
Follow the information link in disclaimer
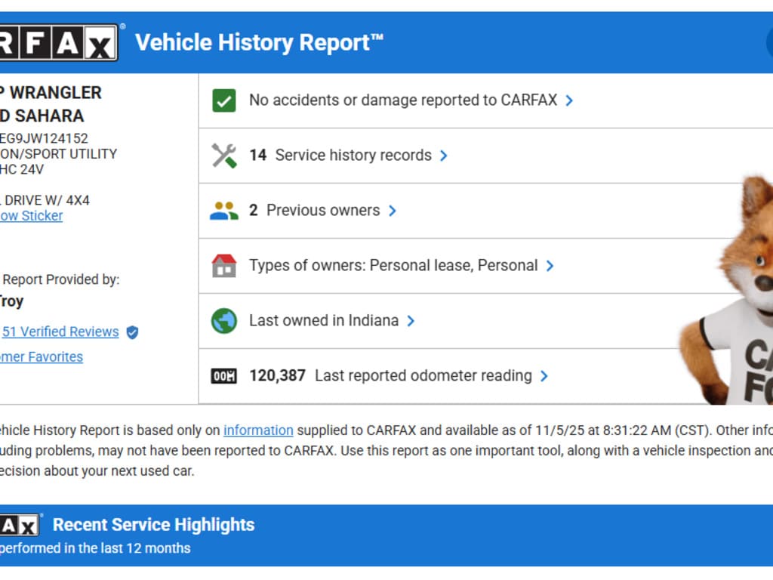coord(258,430)
